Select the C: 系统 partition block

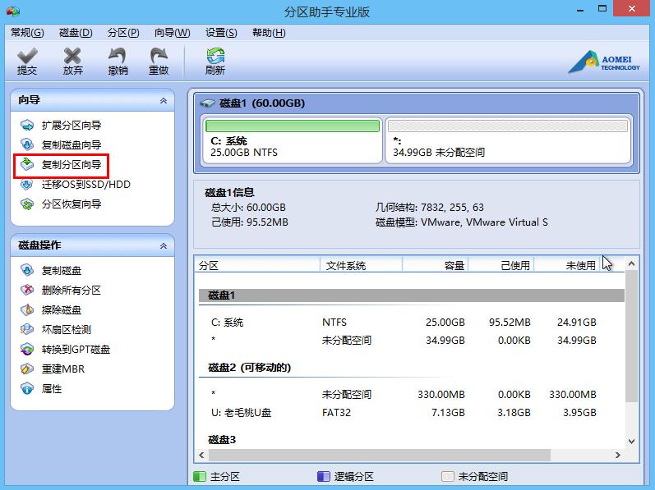[x=292, y=140]
